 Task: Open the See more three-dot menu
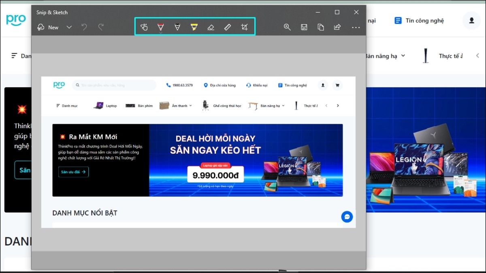(x=356, y=28)
